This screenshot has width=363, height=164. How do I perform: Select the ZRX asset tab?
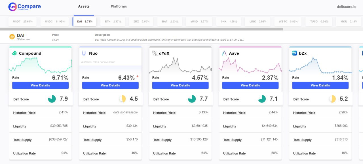tap(141, 21)
